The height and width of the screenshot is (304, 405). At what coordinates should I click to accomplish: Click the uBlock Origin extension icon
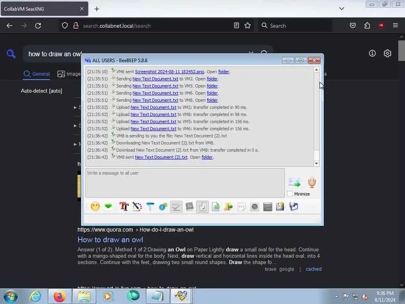tap(381, 25)
